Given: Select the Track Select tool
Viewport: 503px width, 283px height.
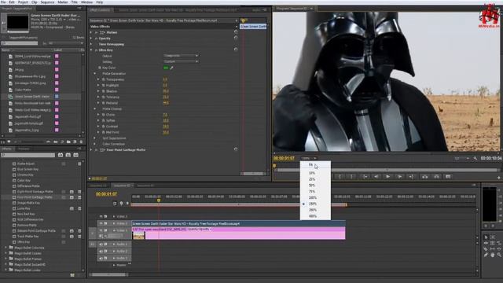Looking at the screenshot, I should 493,237.
